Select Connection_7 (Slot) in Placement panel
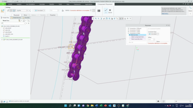 (135, 32)
